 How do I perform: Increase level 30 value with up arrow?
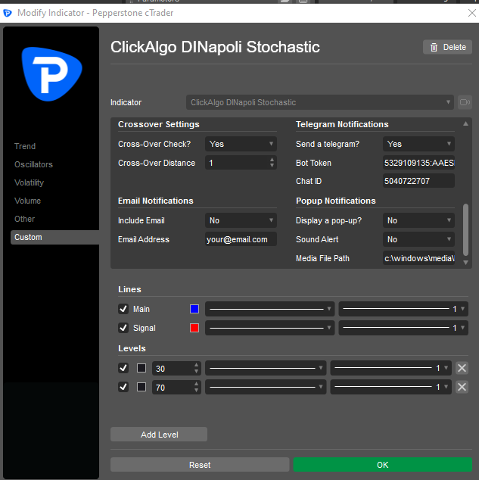pos(197,365)
